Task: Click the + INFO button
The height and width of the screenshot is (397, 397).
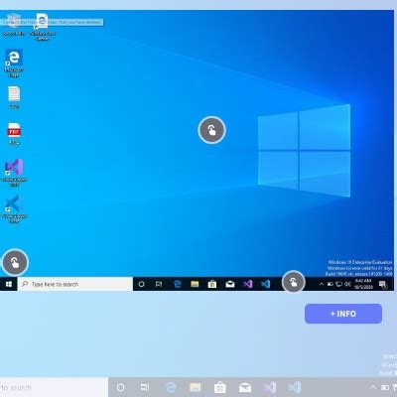Action: pyautogui.click(x=343, y=314)
